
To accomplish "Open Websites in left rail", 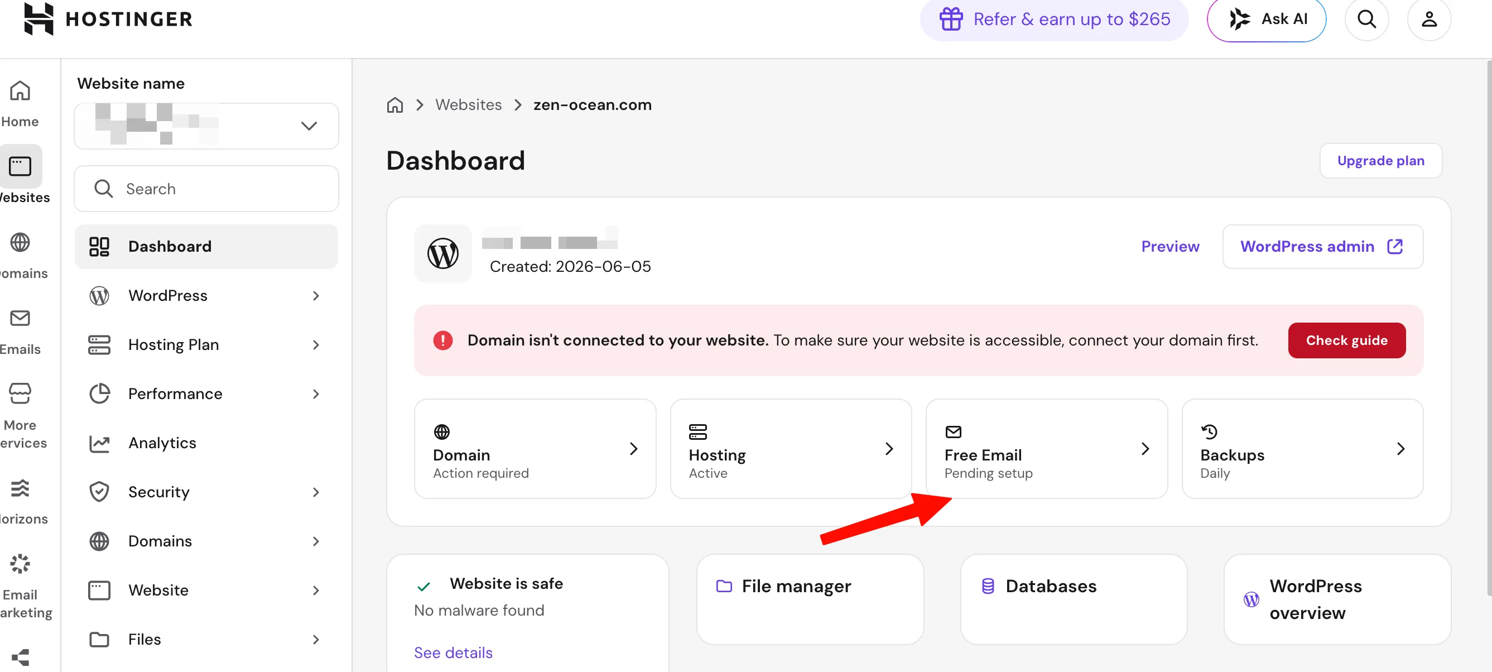I will pyautogui.click(x=22, y=175).
